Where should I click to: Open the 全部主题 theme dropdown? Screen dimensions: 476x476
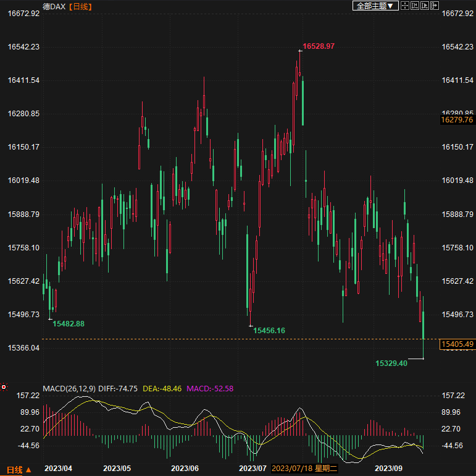point(374,6)
